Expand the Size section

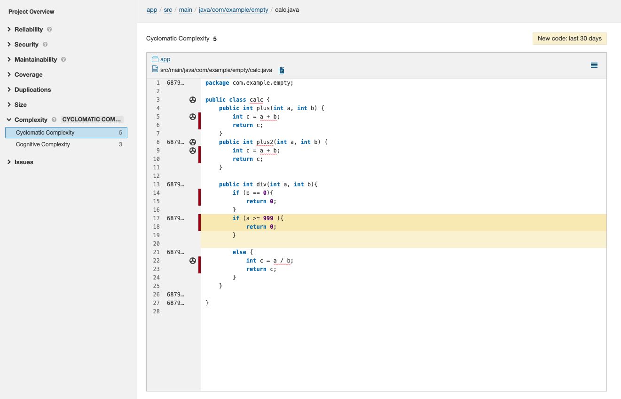click(21, 104)
